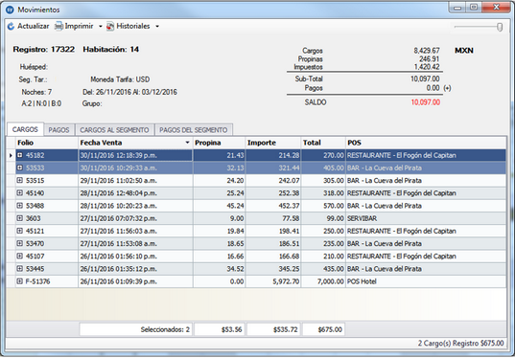Click the 198.41 importe cell
Screen dimensions: 515x358
[273, 231]
